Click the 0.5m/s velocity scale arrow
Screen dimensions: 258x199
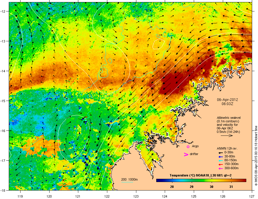[x=227, y=135]
